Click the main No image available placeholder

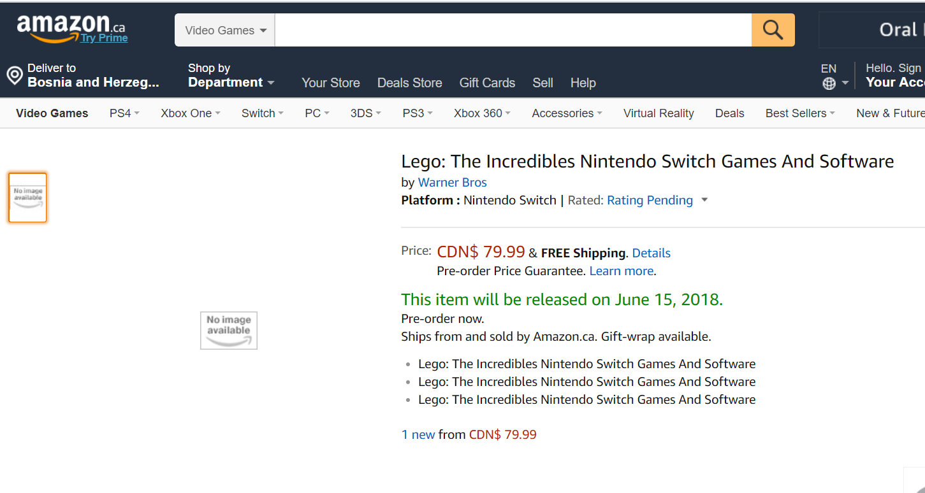228,330
